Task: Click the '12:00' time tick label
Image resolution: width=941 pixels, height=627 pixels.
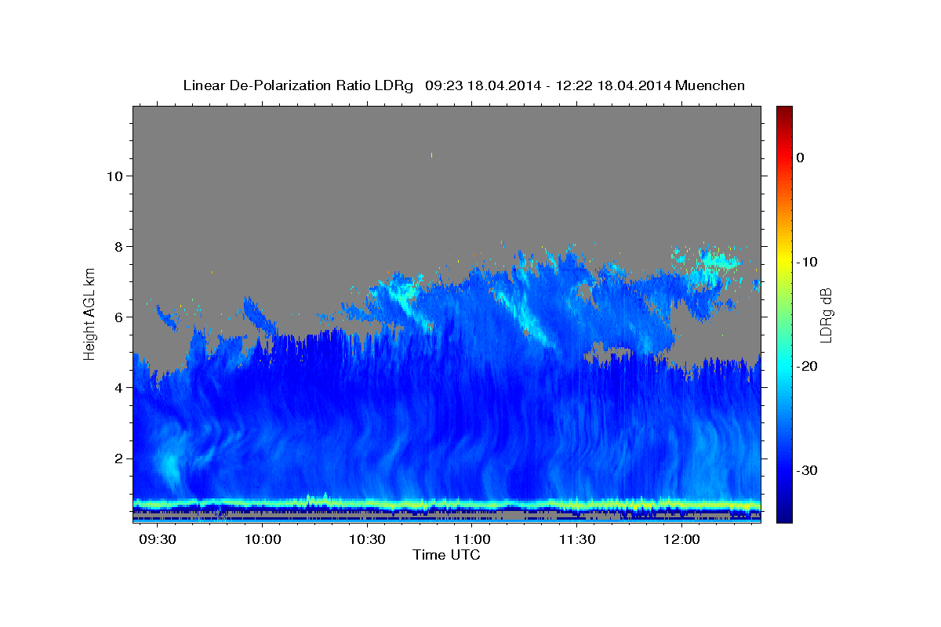Action: point(681,541)
